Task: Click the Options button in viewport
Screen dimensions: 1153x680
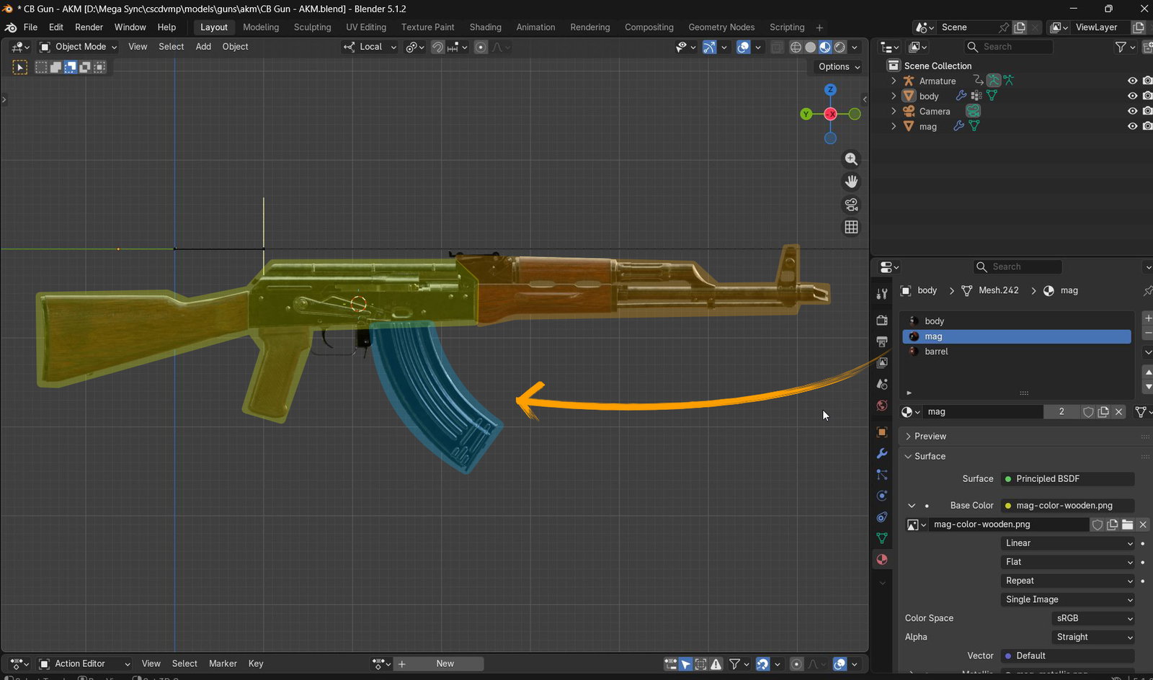Action: click(839, 66)
